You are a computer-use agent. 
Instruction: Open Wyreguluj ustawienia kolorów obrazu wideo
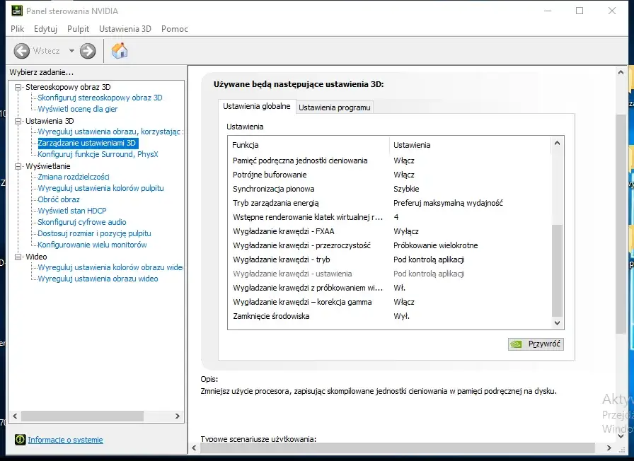(110, 267)
